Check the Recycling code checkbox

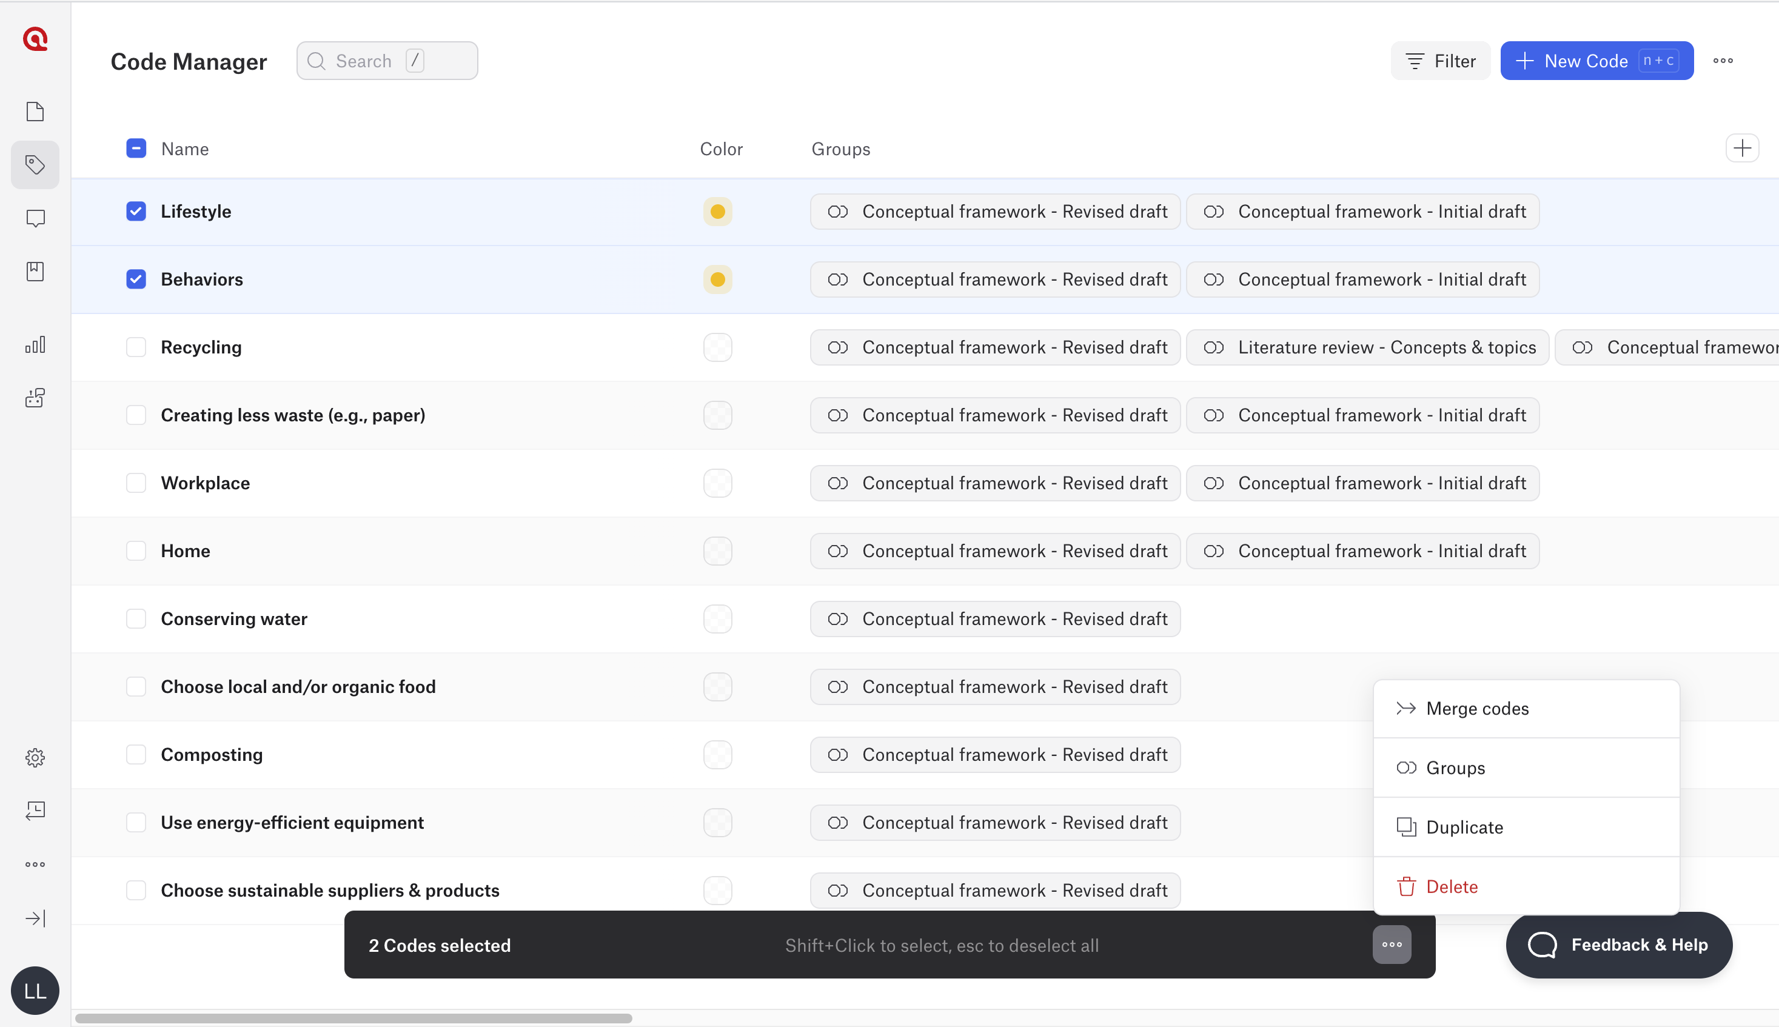(136, 347)
